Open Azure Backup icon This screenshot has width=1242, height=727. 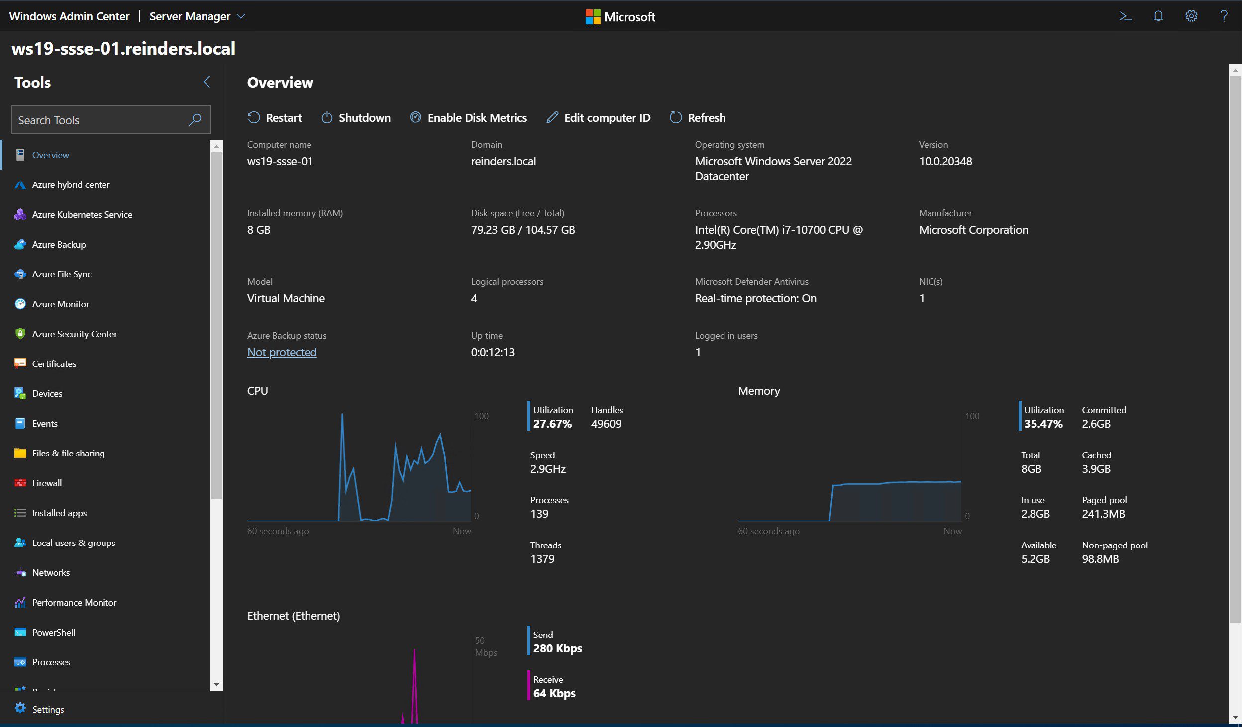click(x=20, y=244)
